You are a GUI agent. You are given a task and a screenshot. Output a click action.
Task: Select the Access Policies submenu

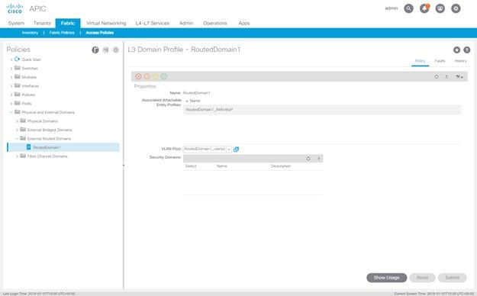[x=100, y=33]
